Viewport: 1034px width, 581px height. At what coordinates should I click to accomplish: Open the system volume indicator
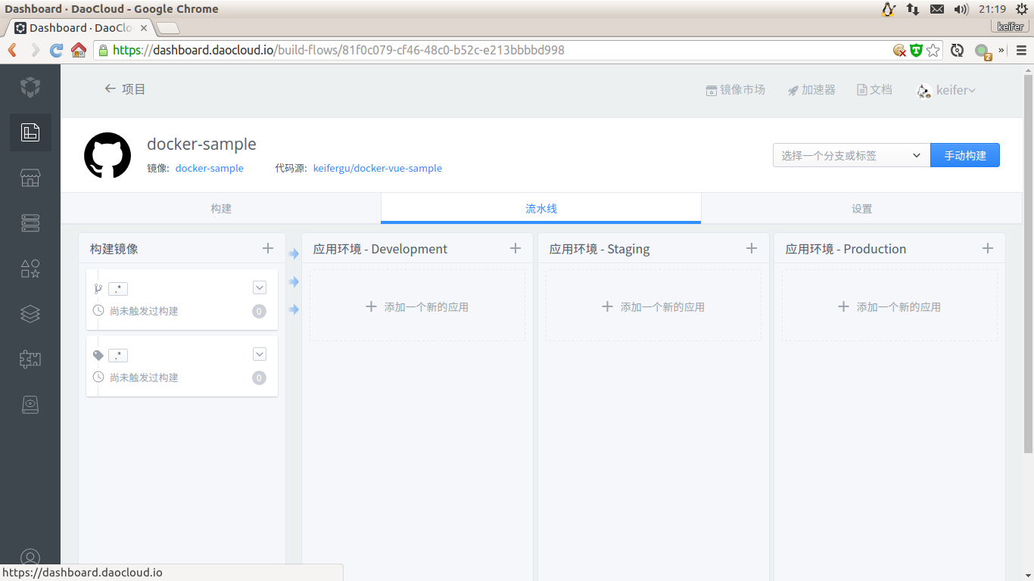click(961, 9)
